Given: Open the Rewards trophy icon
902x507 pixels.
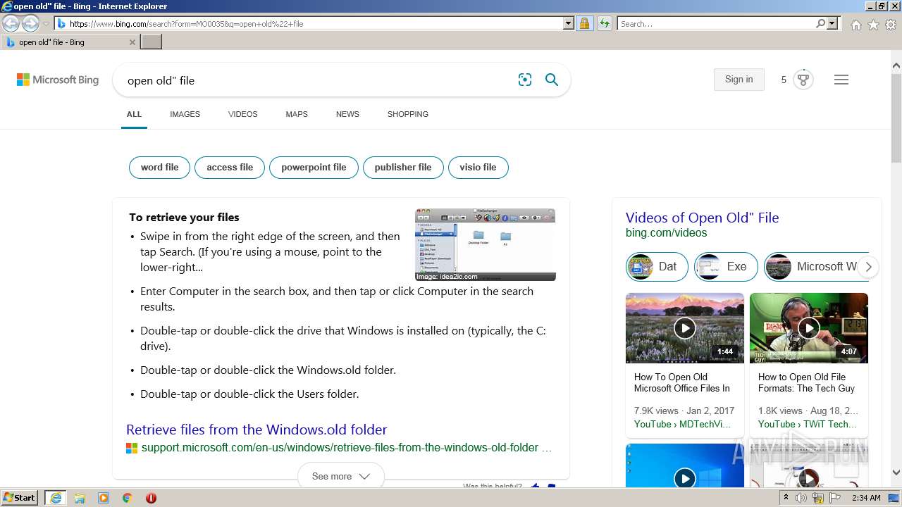Looking at the screenshot, I should point(803,80).
